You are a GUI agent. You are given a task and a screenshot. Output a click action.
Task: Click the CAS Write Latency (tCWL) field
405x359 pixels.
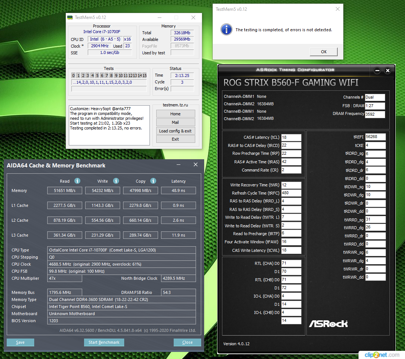pos(291,250)
